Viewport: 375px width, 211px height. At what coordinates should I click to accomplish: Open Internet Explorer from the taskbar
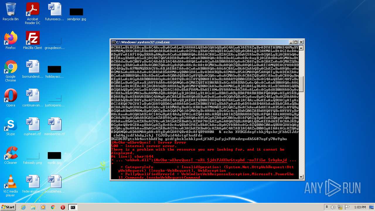23,207
